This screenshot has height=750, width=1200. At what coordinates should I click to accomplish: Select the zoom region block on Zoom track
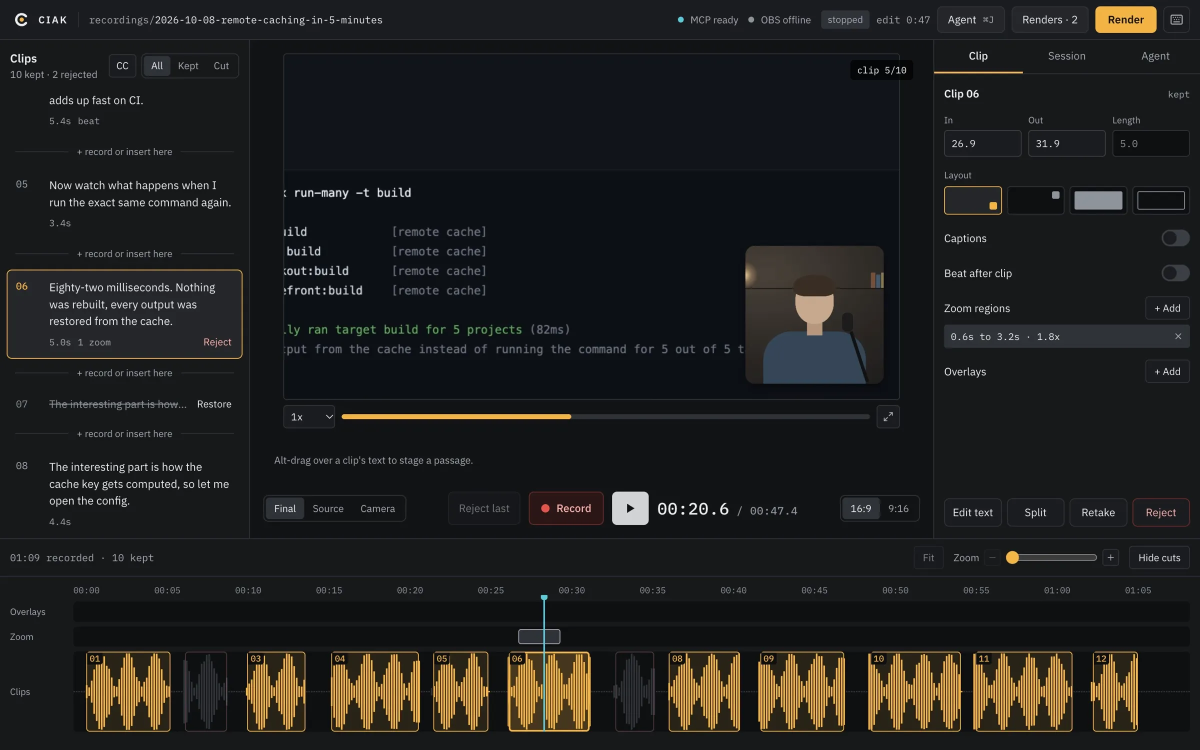pyautogui.click(x=539, y=636)
